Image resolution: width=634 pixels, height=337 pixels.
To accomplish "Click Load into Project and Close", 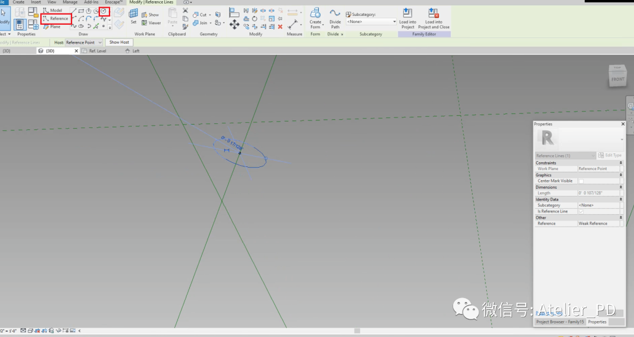I will 434,18.
